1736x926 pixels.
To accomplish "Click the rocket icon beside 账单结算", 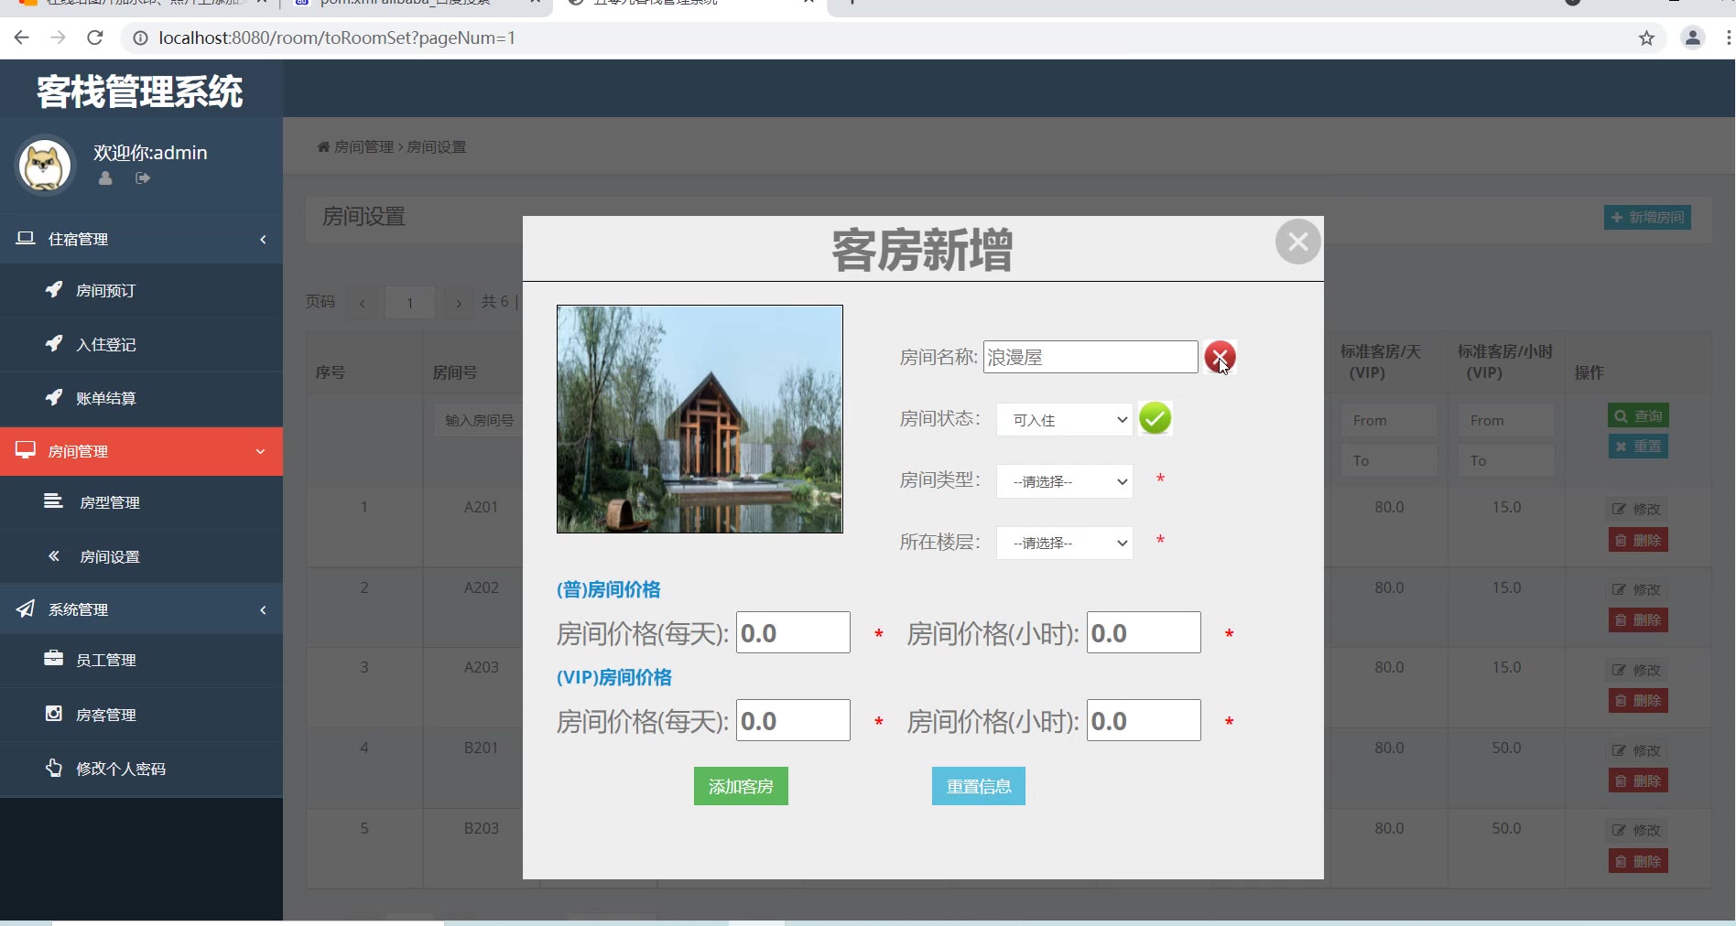I will 54,397.
